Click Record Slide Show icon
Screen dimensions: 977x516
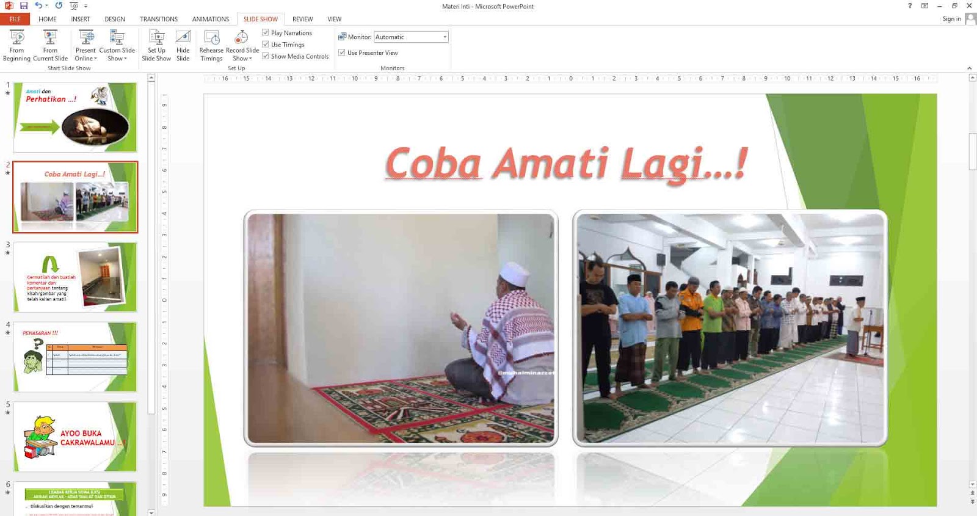241,38
